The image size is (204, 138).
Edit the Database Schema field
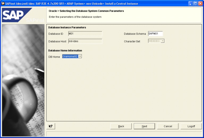155,34
